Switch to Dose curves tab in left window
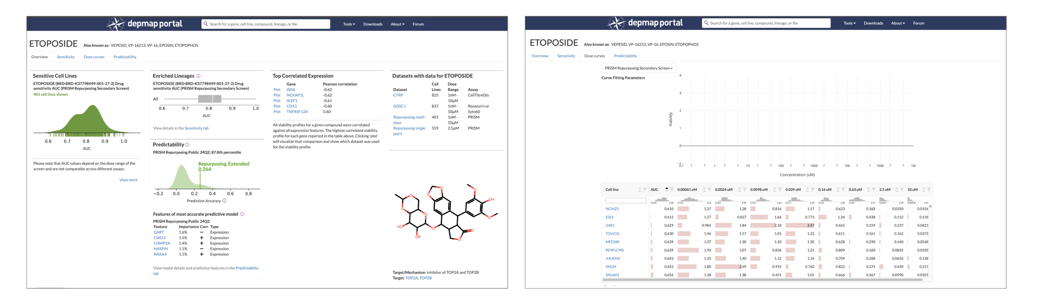1038x305 pixels. pos(94,57)
